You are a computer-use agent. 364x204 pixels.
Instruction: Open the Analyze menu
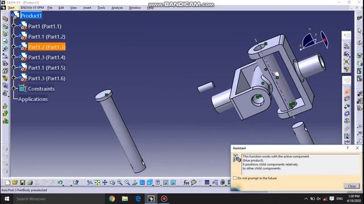[117, 7]
